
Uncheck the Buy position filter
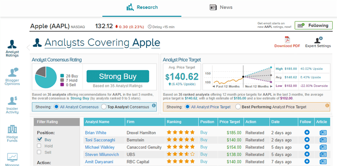pyautogui.click(x=39, y=139)
